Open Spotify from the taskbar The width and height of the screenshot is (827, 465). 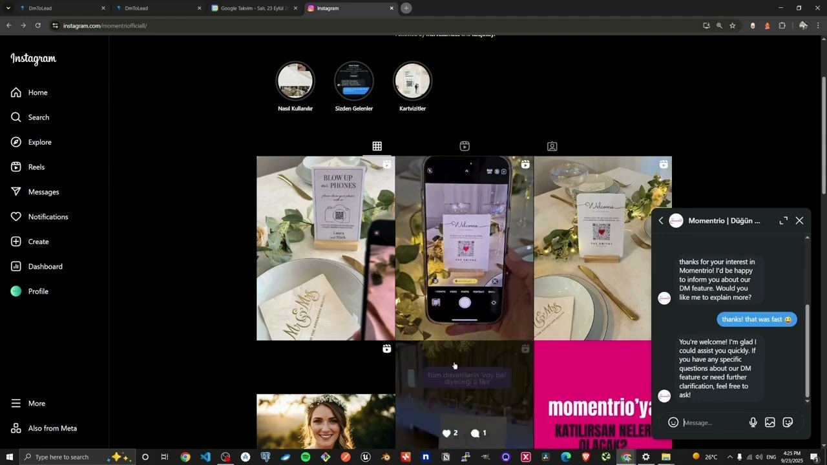[306, 457]
